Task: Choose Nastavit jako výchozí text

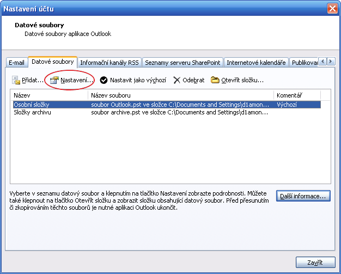Action: point(138,80)
